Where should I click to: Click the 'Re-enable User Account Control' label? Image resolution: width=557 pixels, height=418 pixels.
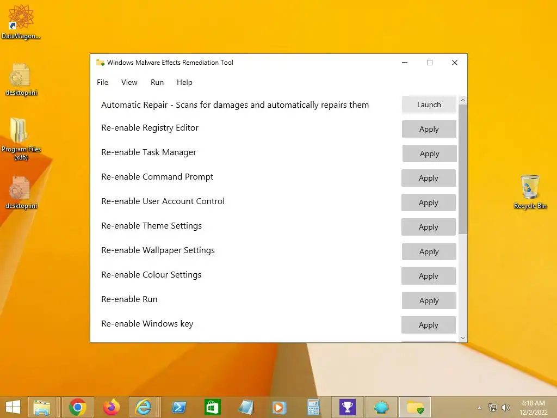coord(163,201)
